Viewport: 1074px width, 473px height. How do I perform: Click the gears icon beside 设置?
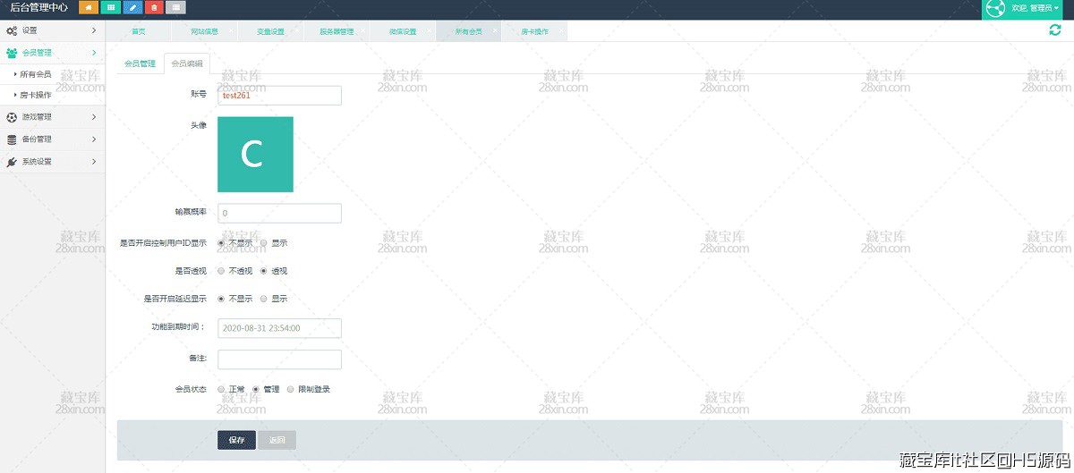pyautogui.click(x=12, y=30)
